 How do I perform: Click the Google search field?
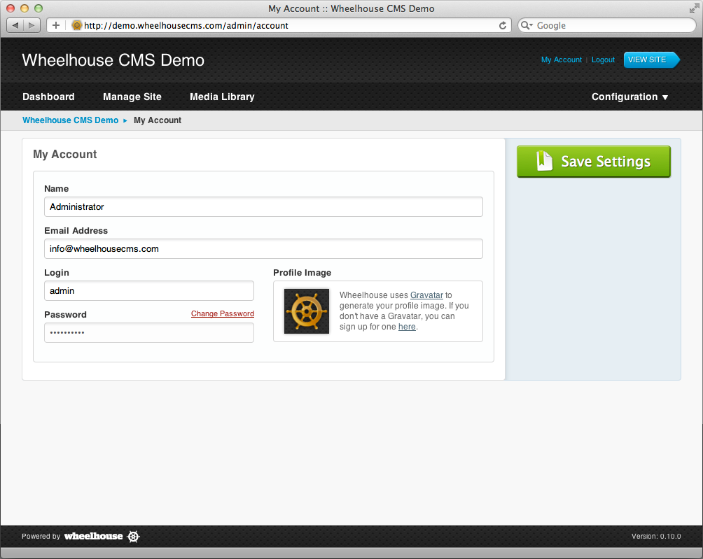(606, 25)
